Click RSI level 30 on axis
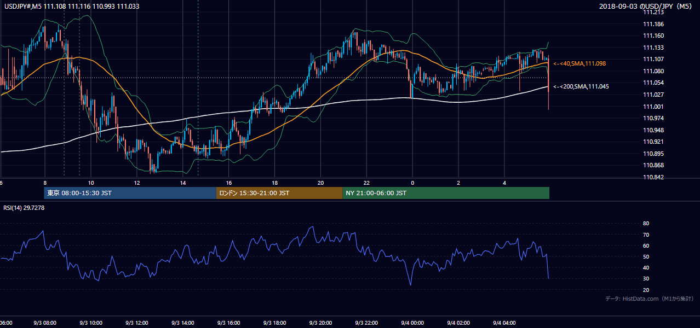The width and height of the screenshot is (700, 328). point(646,279)
